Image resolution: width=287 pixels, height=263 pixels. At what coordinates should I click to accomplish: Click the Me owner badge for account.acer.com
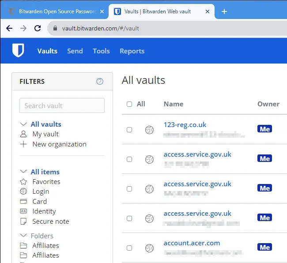(264, 247)
